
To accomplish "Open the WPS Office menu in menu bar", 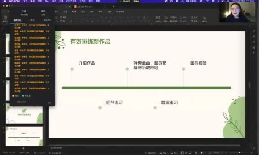I will coord(15,1).
